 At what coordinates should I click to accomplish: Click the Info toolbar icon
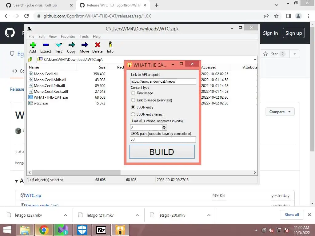(x=110, y=48)
